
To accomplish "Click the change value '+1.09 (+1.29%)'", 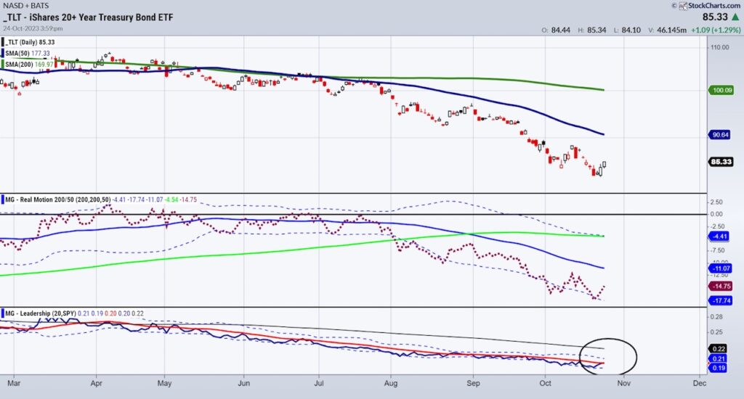I will pyautogui.click(x=716, y=30).
